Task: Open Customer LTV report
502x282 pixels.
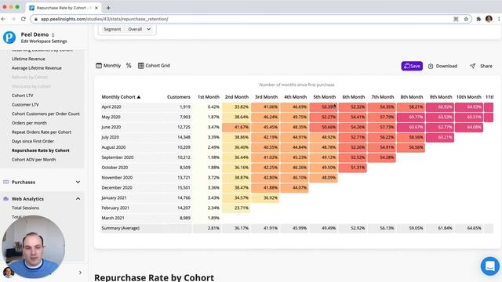Action: 25,104
